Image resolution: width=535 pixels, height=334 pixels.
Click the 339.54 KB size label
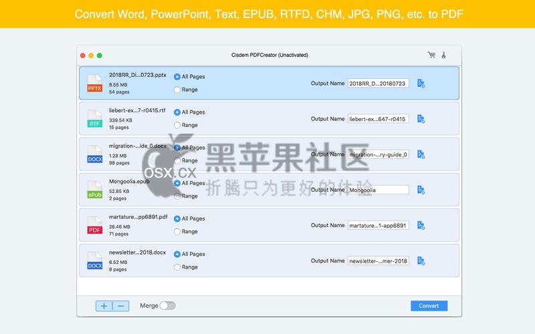tap(120, 120)
